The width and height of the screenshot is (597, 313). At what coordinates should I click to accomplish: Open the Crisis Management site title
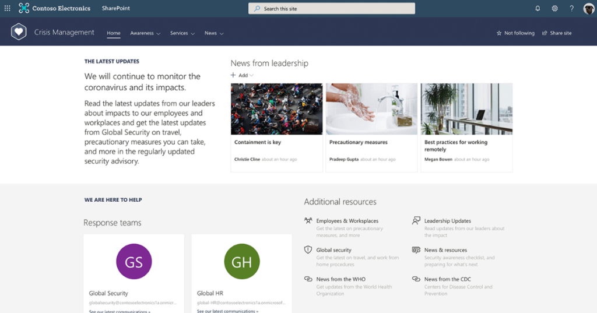(64, 33)
